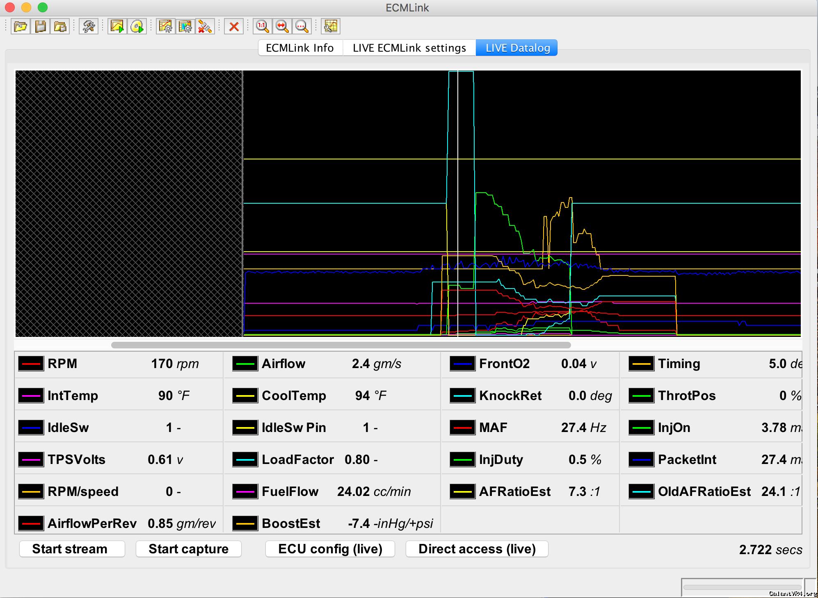
Task: Click the ECU config (live) button
Action: coord(330,549)
